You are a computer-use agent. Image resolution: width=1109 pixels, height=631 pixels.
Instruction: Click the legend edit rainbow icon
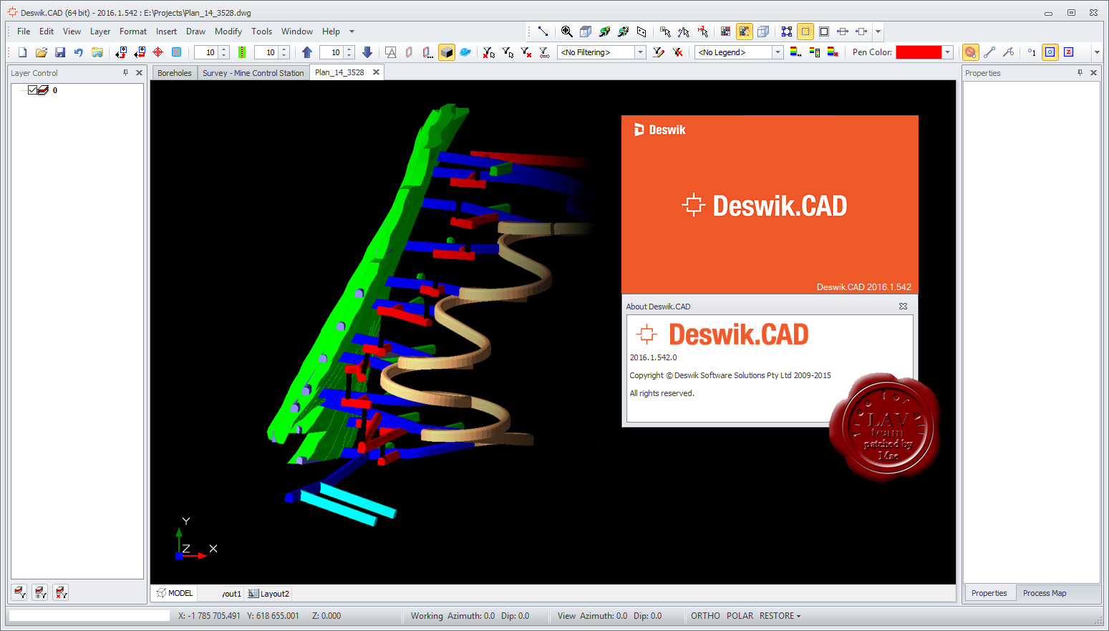795,52
